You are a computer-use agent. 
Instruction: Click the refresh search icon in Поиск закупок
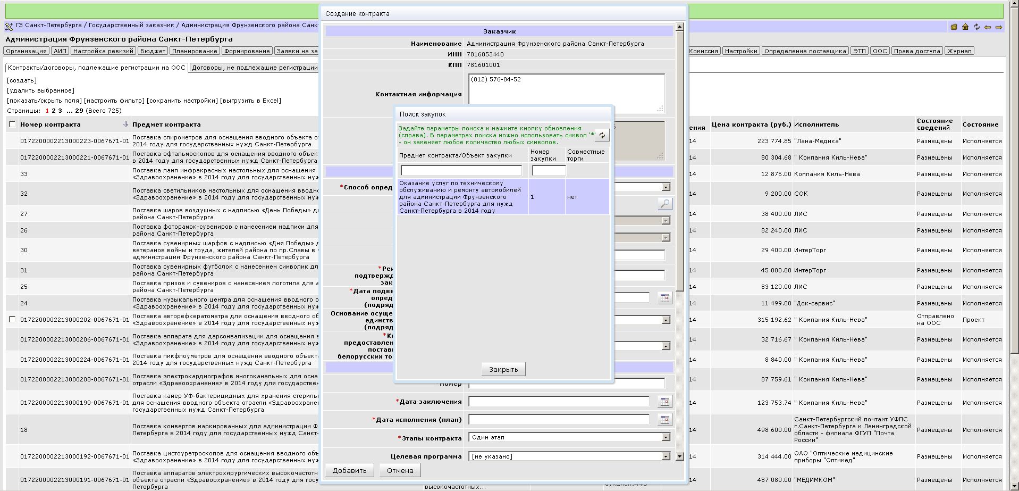point(602,135)
